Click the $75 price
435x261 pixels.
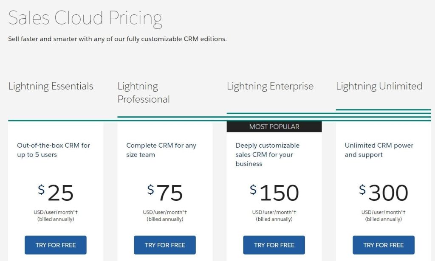[165, 193]
